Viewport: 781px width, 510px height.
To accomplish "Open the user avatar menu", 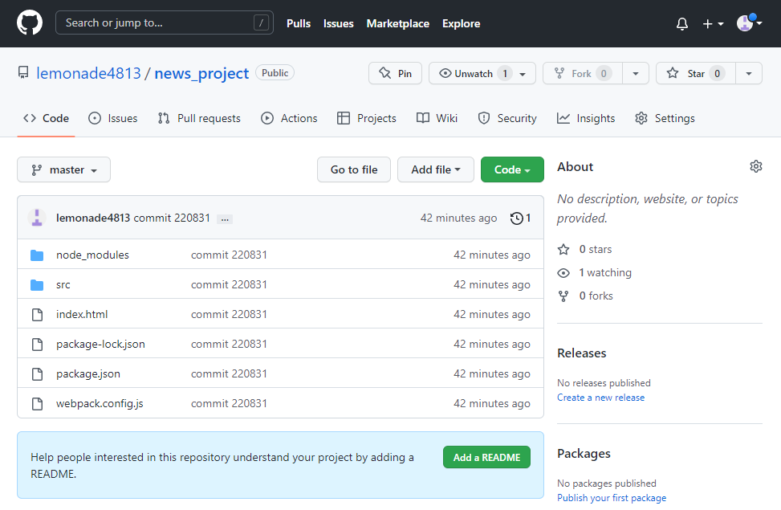I will [x=749, y=23].
